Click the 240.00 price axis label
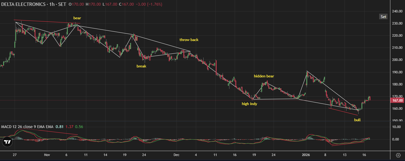Screen dimensions: 405x161 397,11
